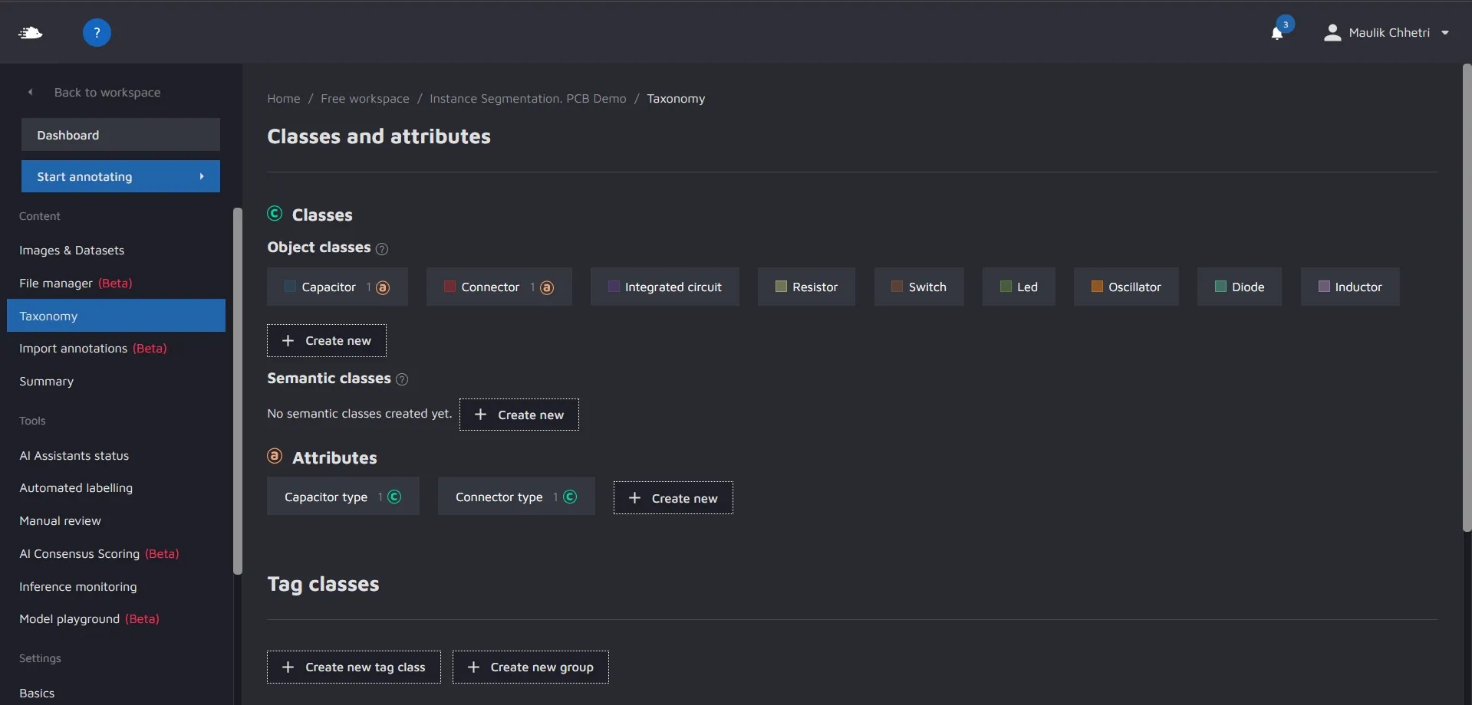Click the cloud logo icon
Screen dimensions: 1472x705
[31, 32]
